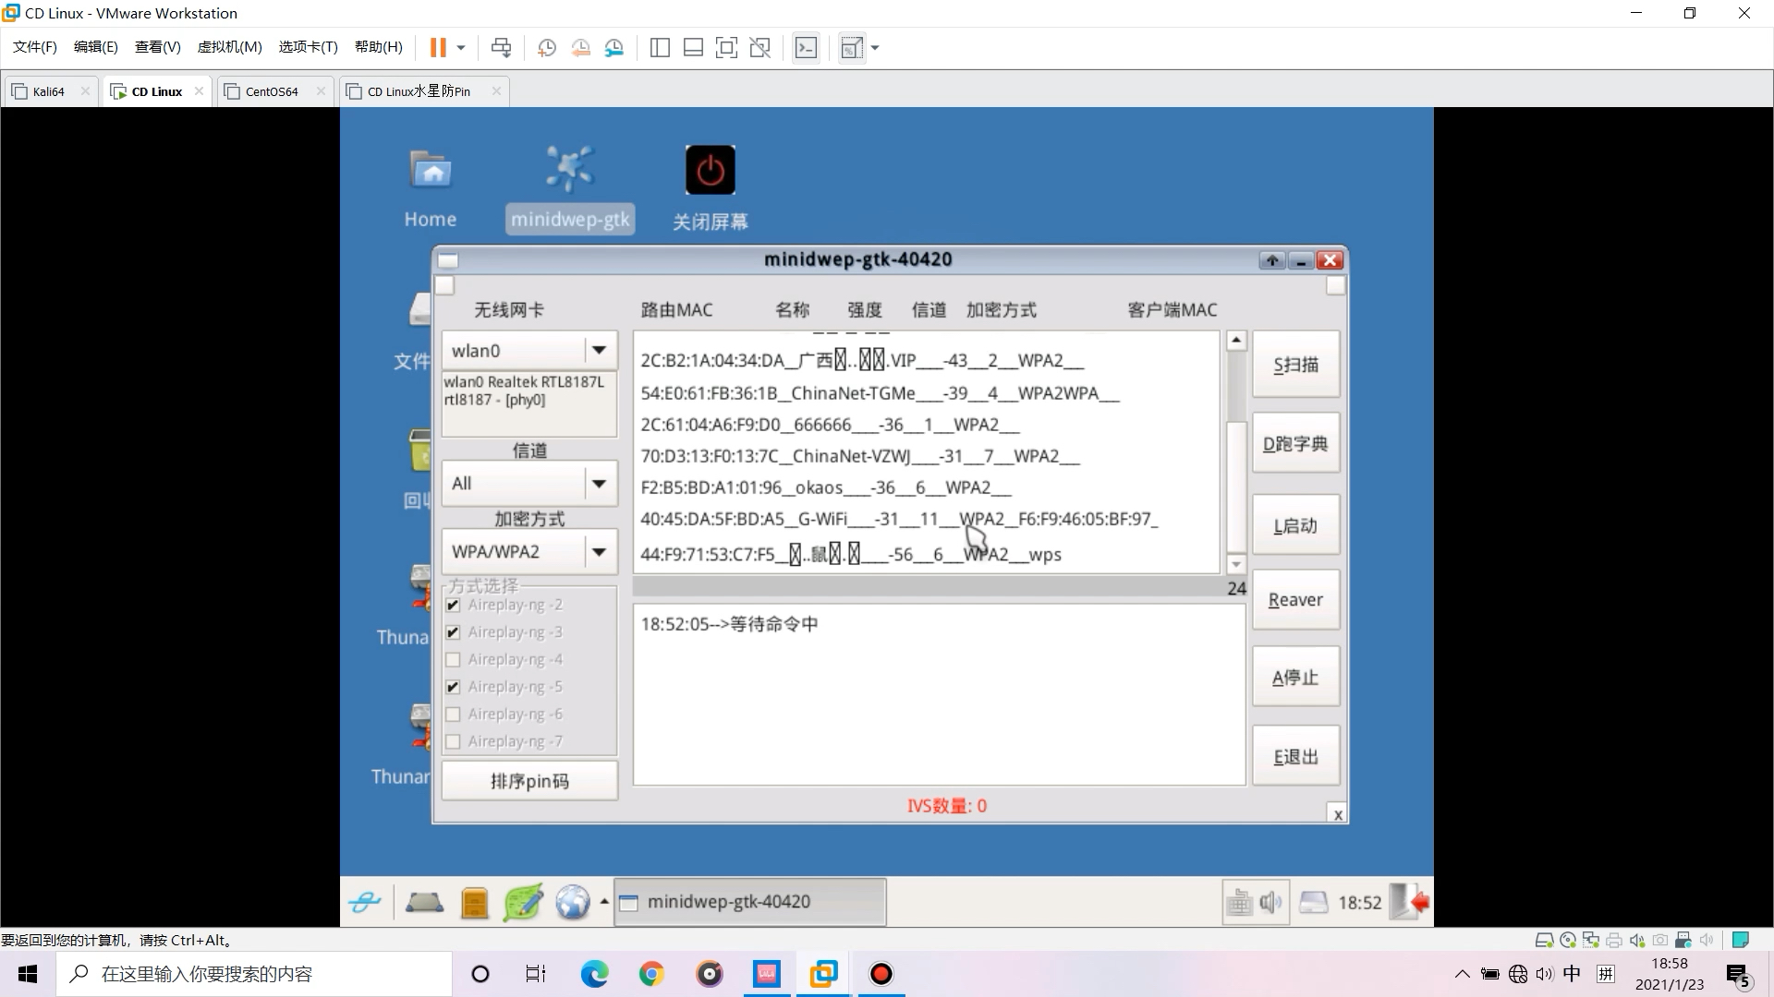Launch the Leafpad text editor from the taskbar
The image size is (1774, 997).
click(523, 902)
